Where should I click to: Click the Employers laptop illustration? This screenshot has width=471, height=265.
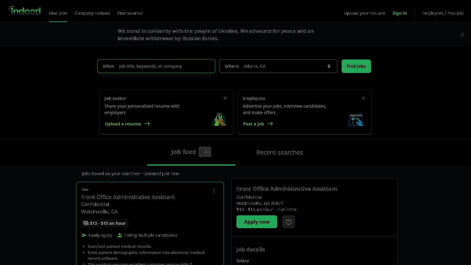coord(356,119)
